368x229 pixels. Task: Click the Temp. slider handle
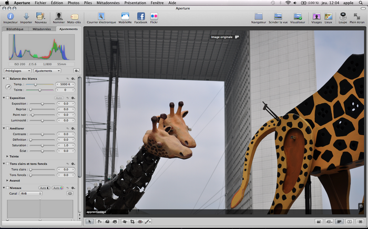35,84
